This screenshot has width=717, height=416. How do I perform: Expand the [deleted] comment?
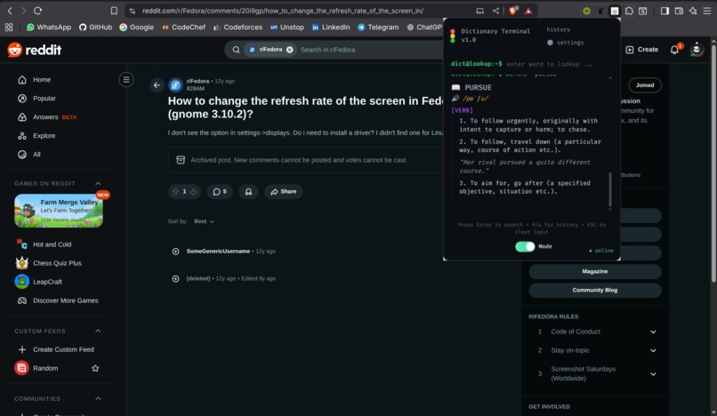(175, 278)
